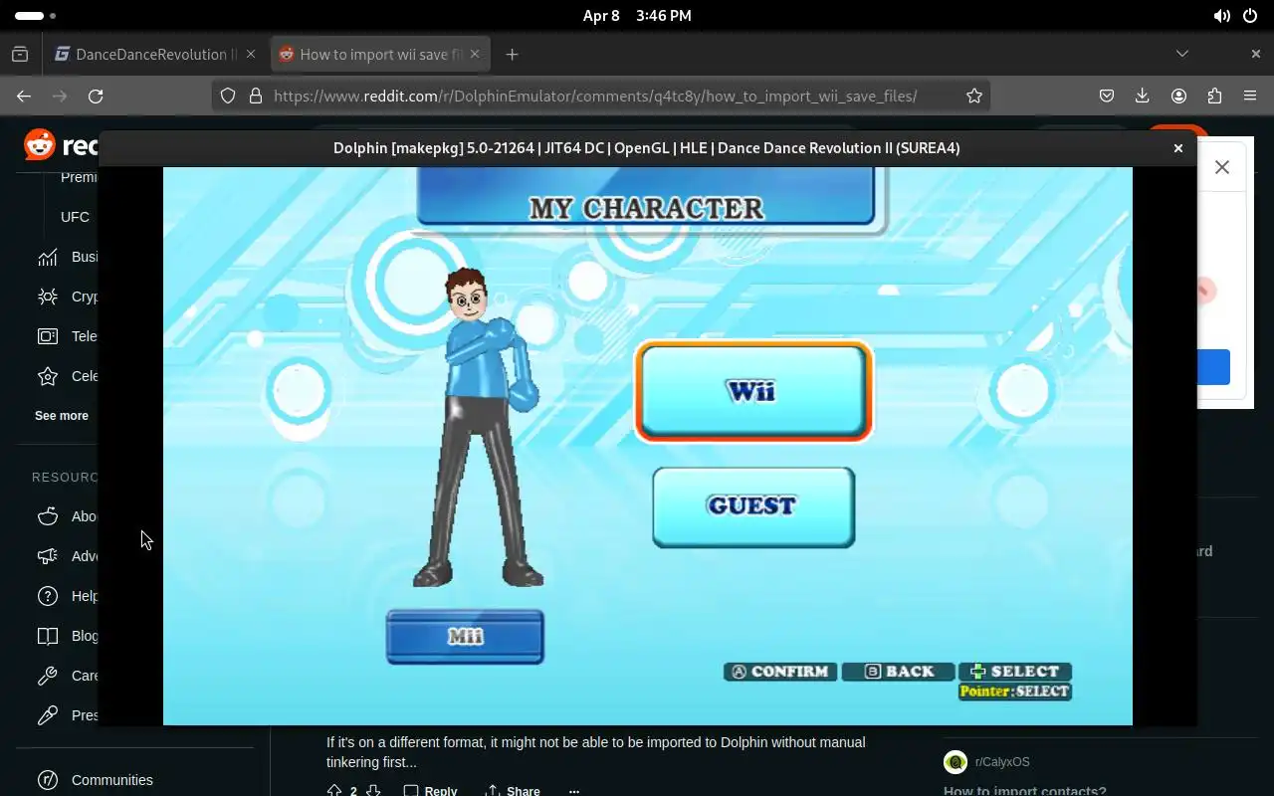1274x796 pixels.
Task: Go back to previous page
Action: tap(24, 96)
